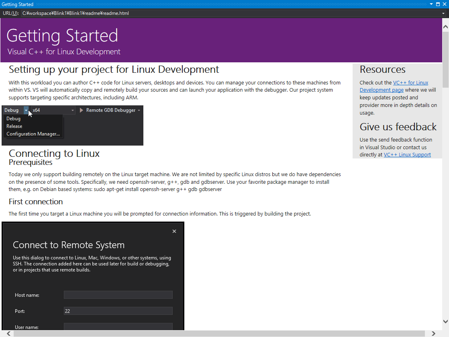The width and height of the screenshot is (449, 337).
Task: Choose Configuration Manager... from the list
Action: (x=33, y=134)
